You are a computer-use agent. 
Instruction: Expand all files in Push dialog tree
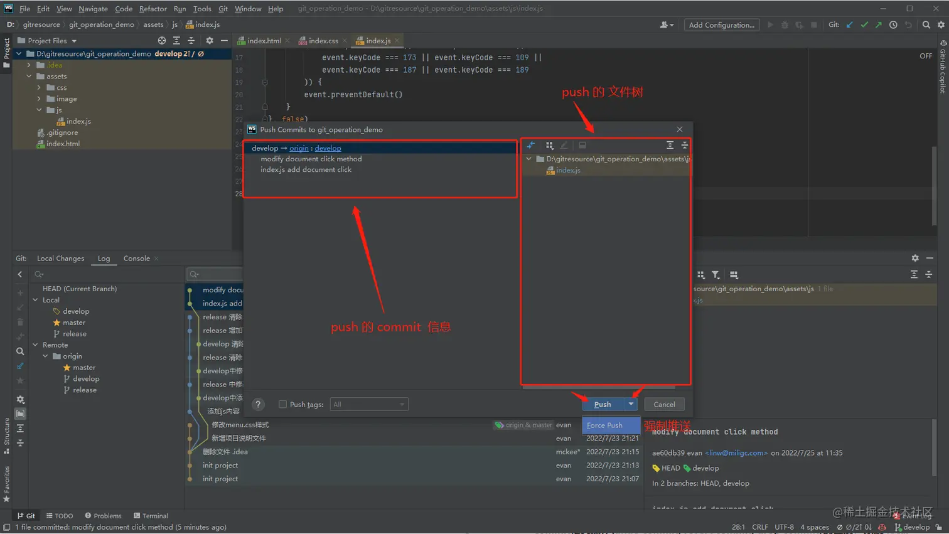pos(670,145)
